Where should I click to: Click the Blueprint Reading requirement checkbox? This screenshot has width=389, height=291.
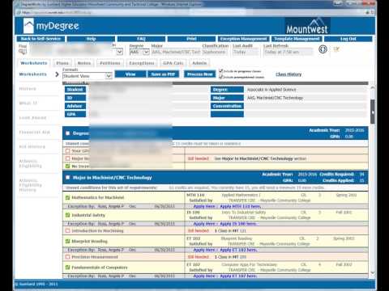click(68, 241)
